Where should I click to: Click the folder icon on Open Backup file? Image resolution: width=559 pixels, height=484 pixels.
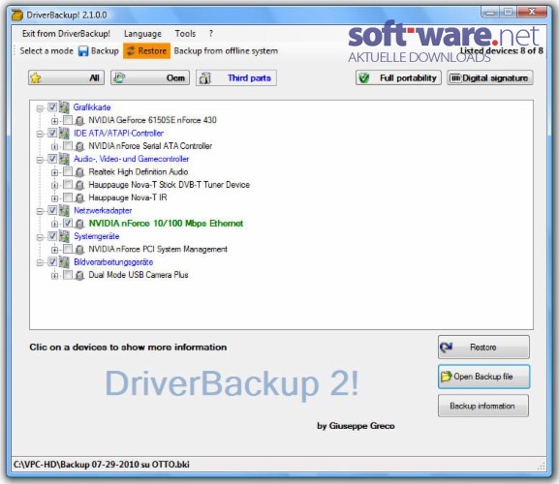[446, 377]
